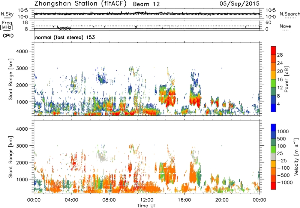Click the "Power [dB]" colorbar title
300x208 pixels.
[286, 79]
